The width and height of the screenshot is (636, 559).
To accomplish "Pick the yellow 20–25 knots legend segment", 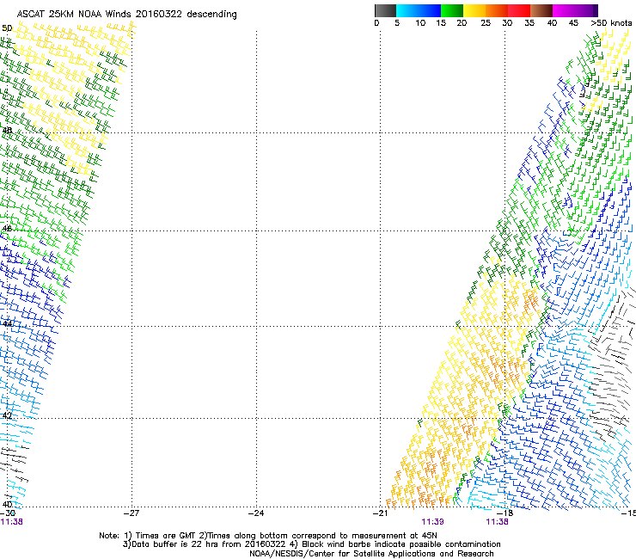I will [474, 10].
